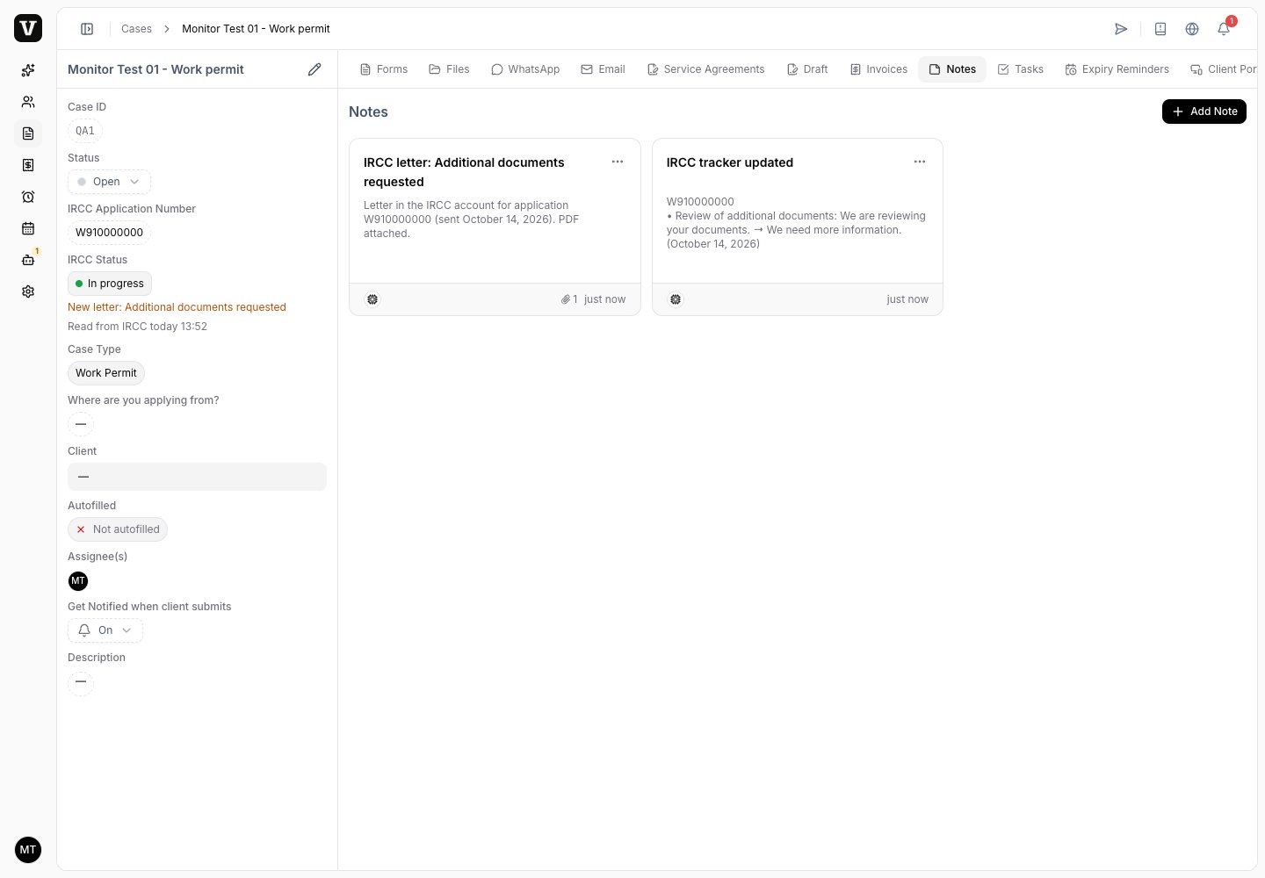
Task: Open the people icon in the sidebar
Action: tap(28, 102)
